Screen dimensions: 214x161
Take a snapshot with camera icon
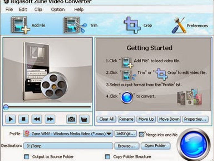[x=71, y=119]
